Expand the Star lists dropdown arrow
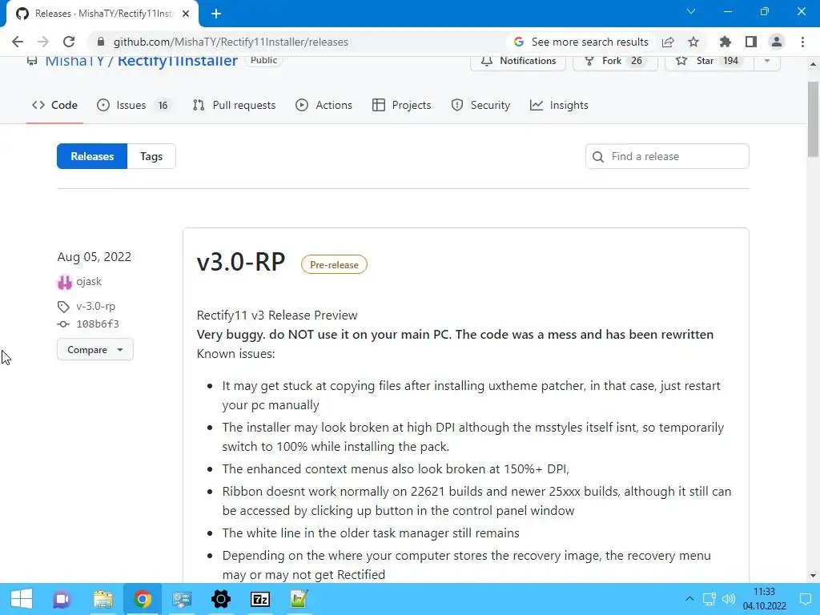The height and width of the screenshot is (615, 820). coord(766,61)
